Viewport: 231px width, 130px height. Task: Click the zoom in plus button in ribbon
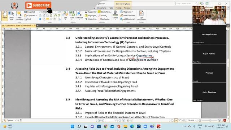click(59, 12)
